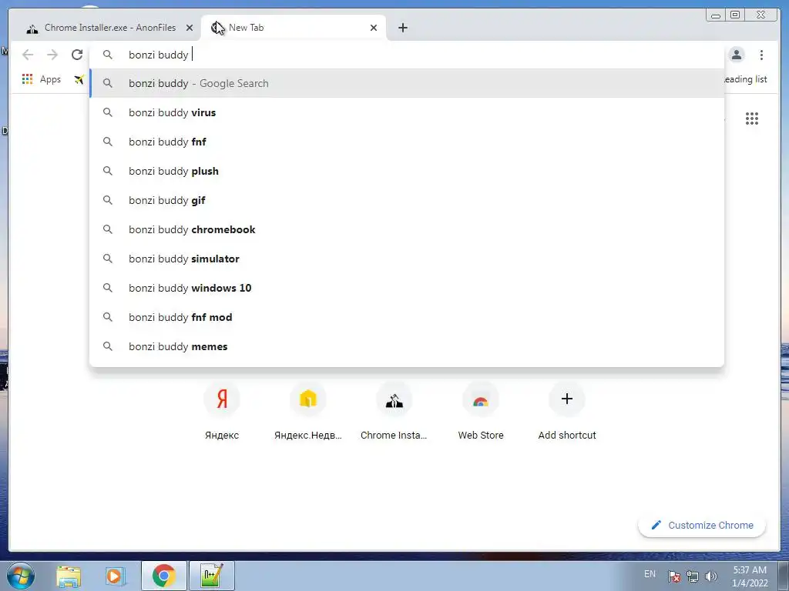The height and width of the screenshot is (591, 789).
Task: Reload the current page
Action: [x=77, y=55]
